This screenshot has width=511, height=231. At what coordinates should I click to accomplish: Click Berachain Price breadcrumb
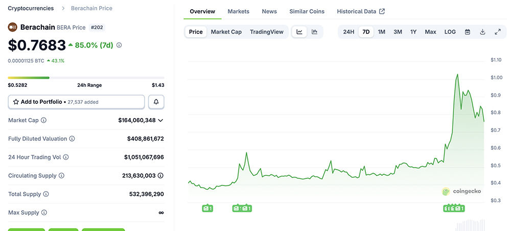[x=91, y=9]
